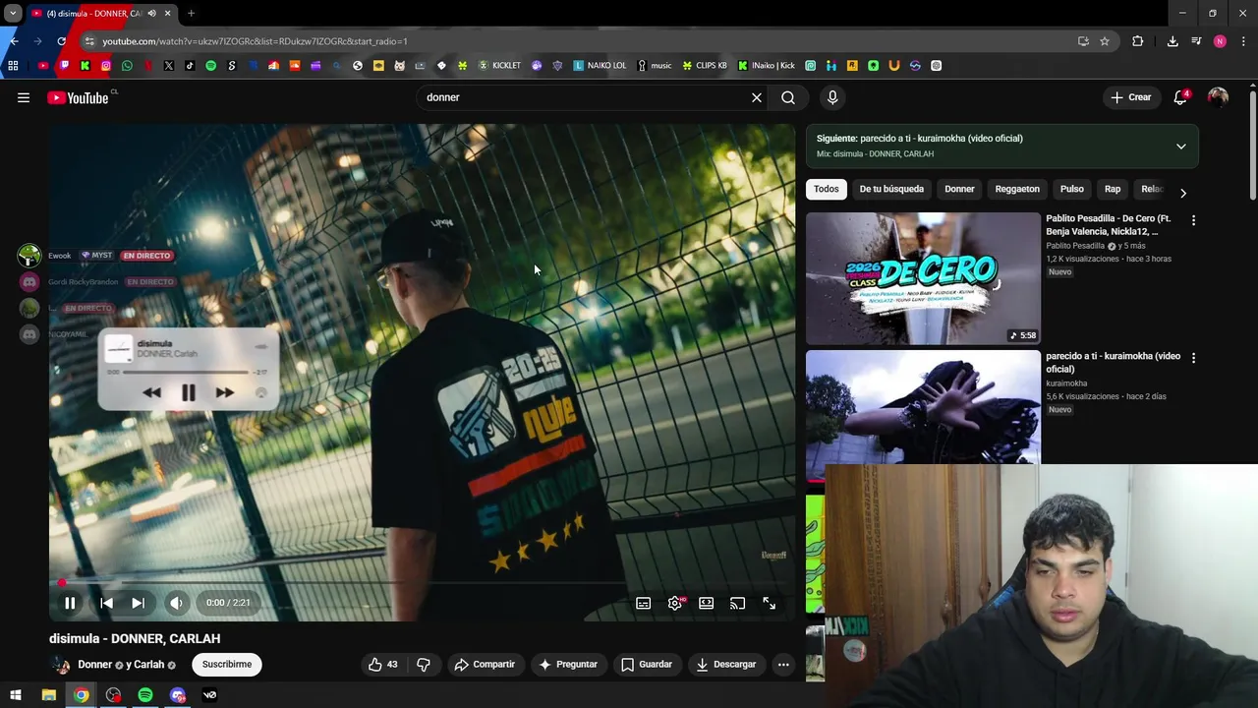This screenshot has width=1258, height=708.
Task: Open Carlah channel link
Action: [148, 665]
